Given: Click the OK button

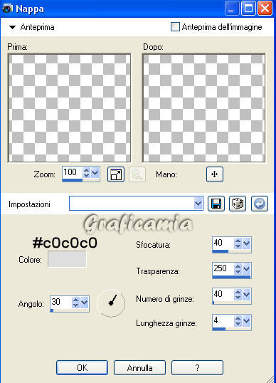Looking at the screenshot, I should [82, 367].
